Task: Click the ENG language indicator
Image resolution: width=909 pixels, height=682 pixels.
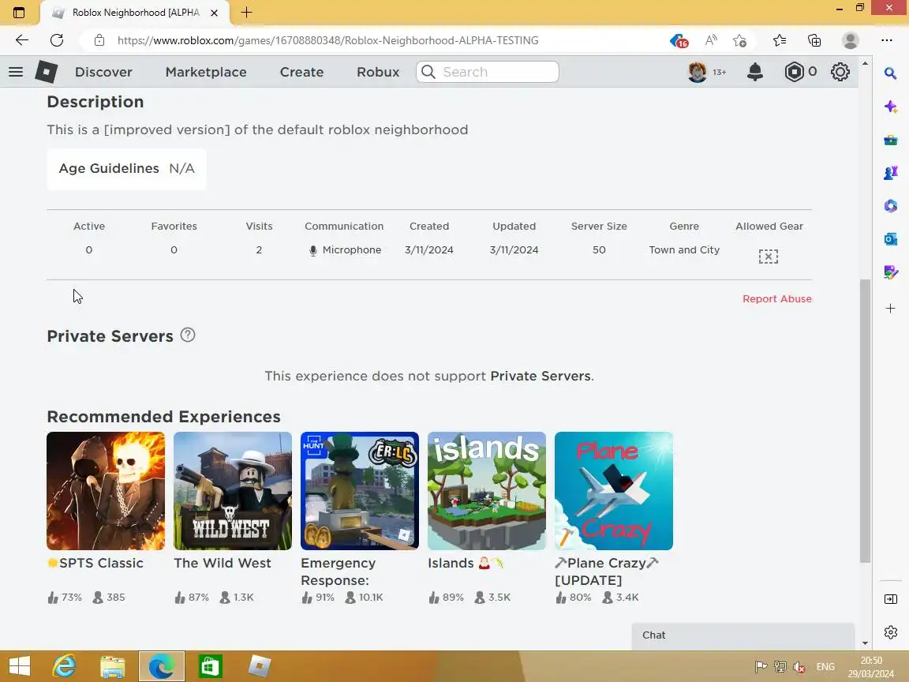Action: 825,667
